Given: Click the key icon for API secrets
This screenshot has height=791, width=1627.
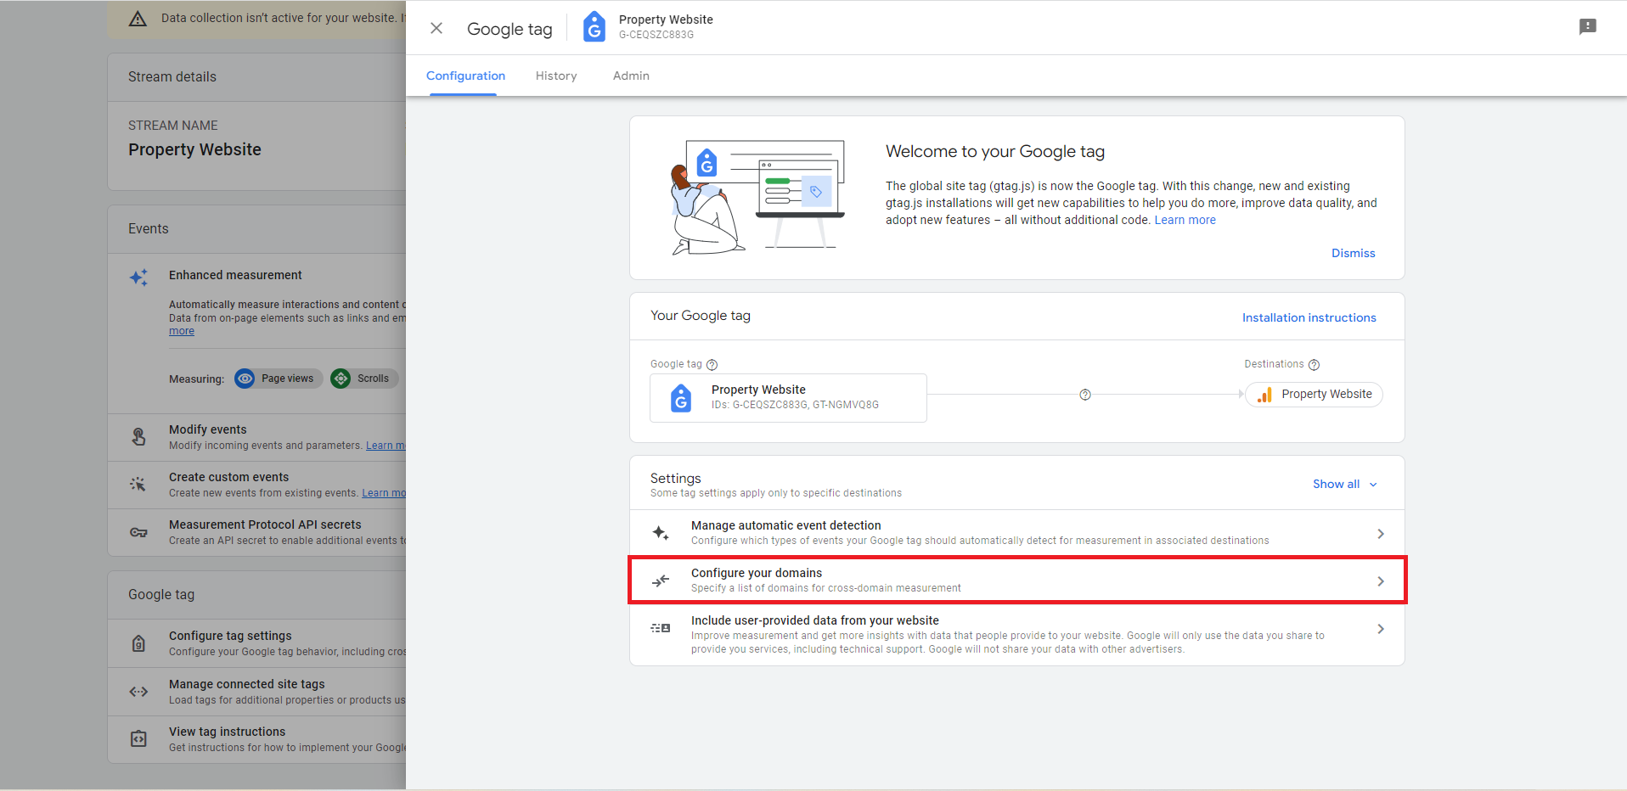Looking at the screenshot, I should pos(138,532).
